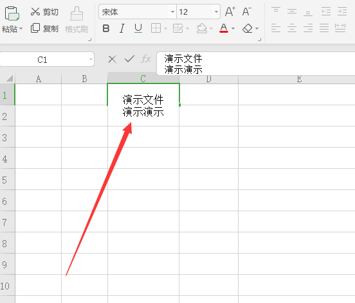Screen dimensions: 355x303
Task: Select row 1 header
Action: 7,94
